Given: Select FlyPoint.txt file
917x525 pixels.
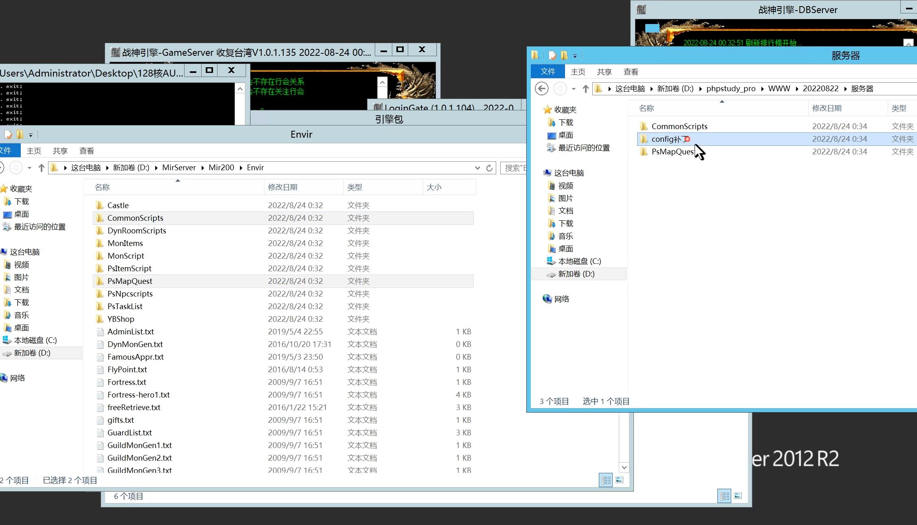Looking at the screenshot, I should click(127, 369).
